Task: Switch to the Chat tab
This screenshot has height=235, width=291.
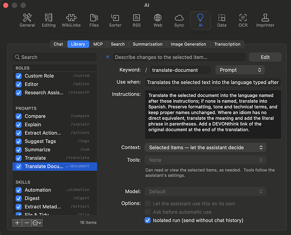Action: (58, 44)
